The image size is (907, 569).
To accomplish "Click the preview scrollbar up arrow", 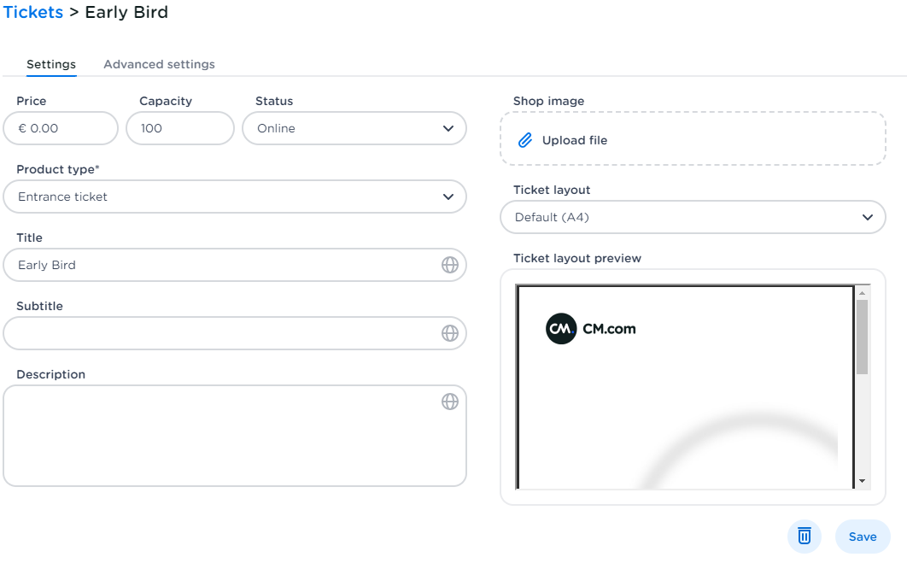I will 863,292.
